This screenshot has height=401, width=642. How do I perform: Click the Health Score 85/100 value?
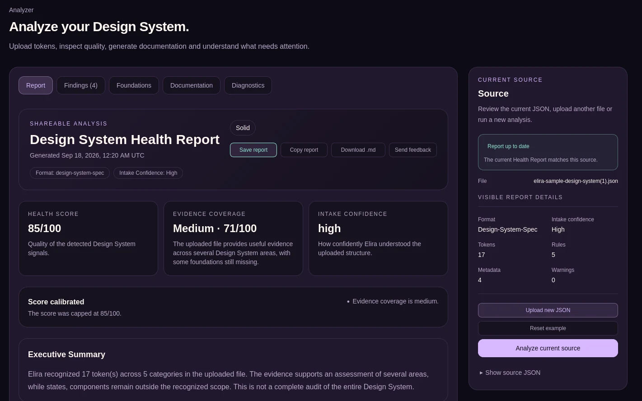tap(45, 228)
